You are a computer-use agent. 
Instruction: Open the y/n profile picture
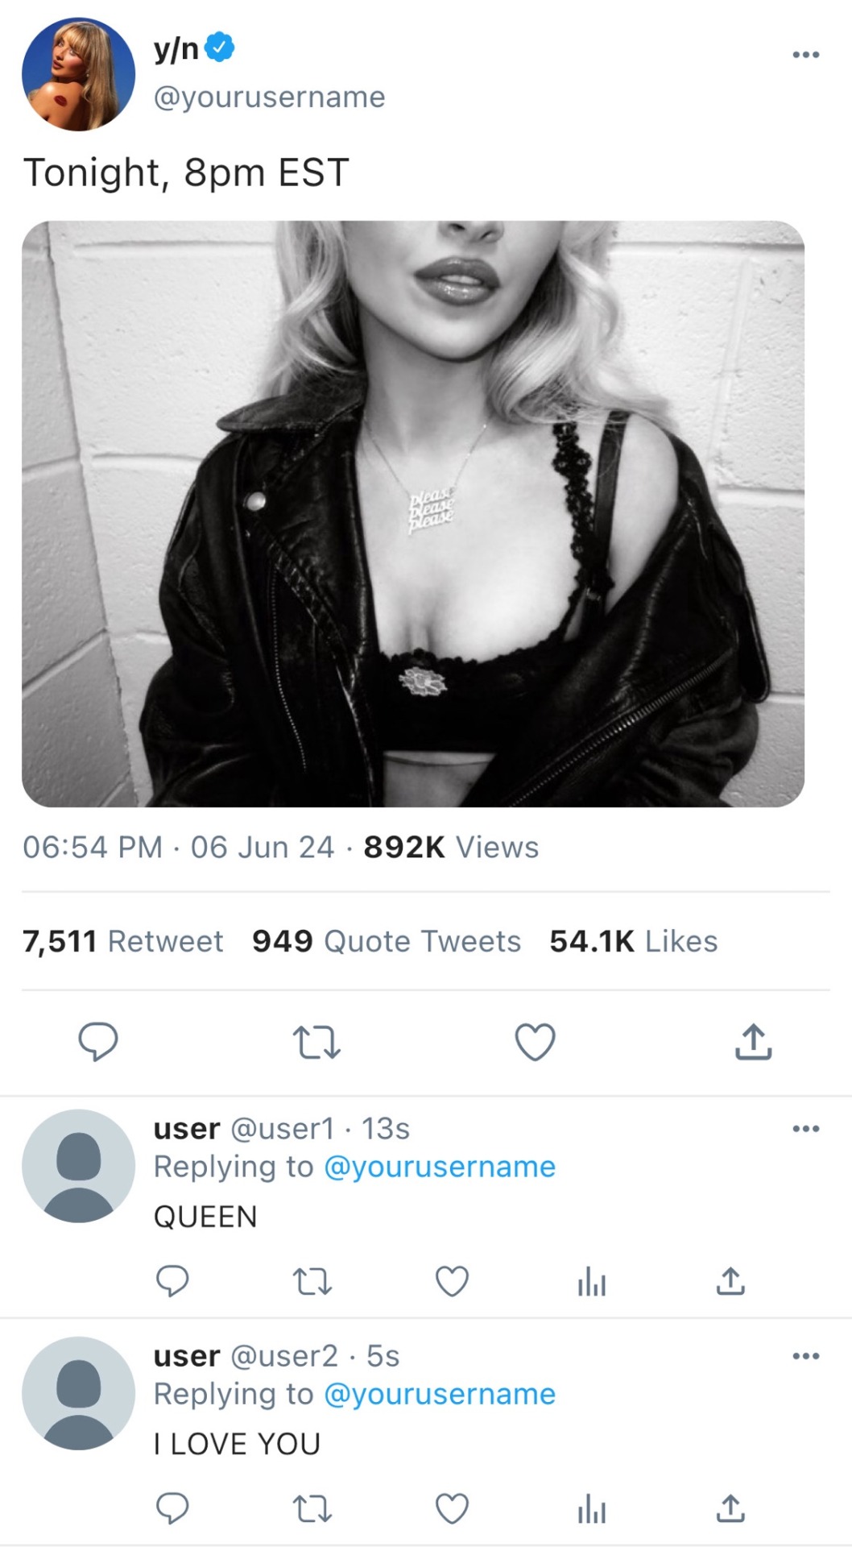(x=78, y=74)
